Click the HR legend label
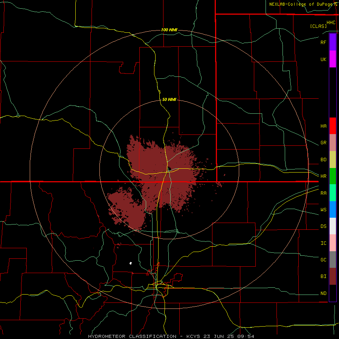The image size is (339, 339). point(323,176)
